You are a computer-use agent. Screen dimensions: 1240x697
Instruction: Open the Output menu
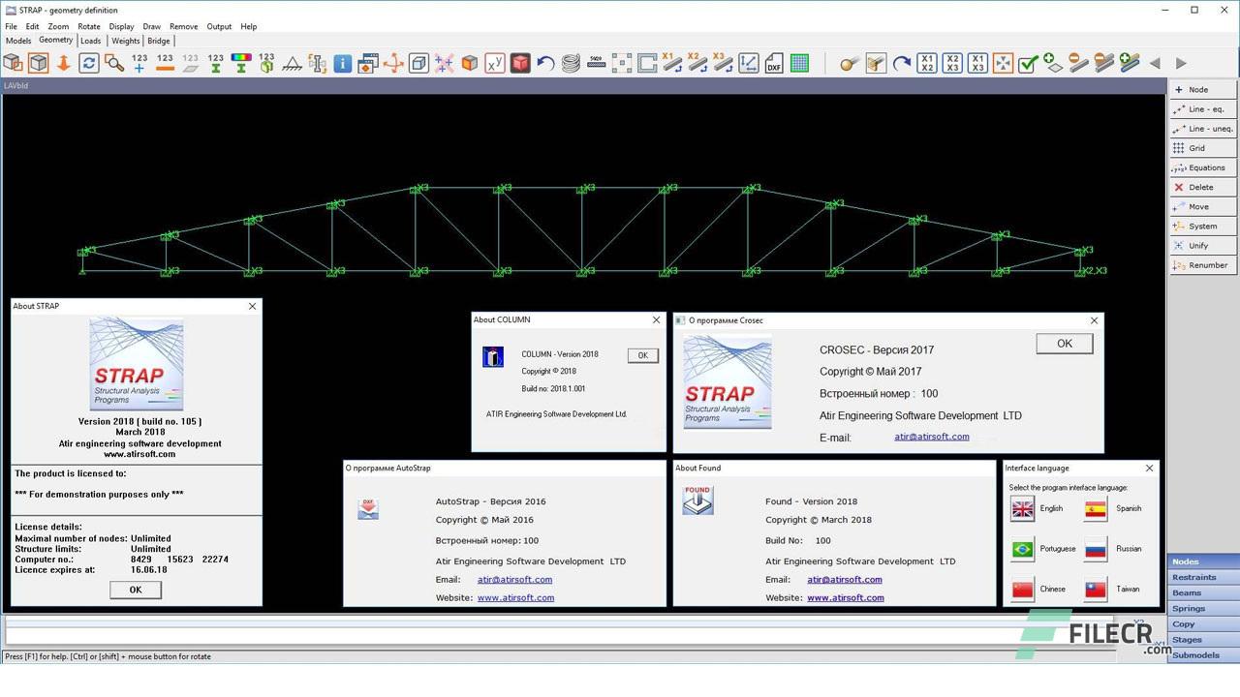tap(219, 26)
